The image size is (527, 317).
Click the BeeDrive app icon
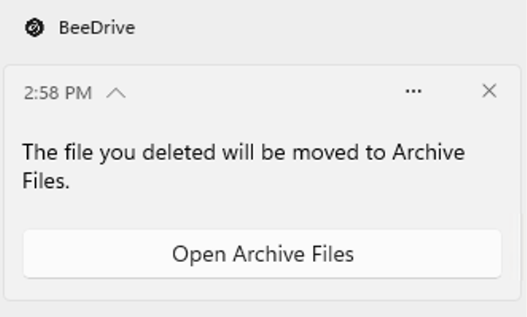click(34, 28)
